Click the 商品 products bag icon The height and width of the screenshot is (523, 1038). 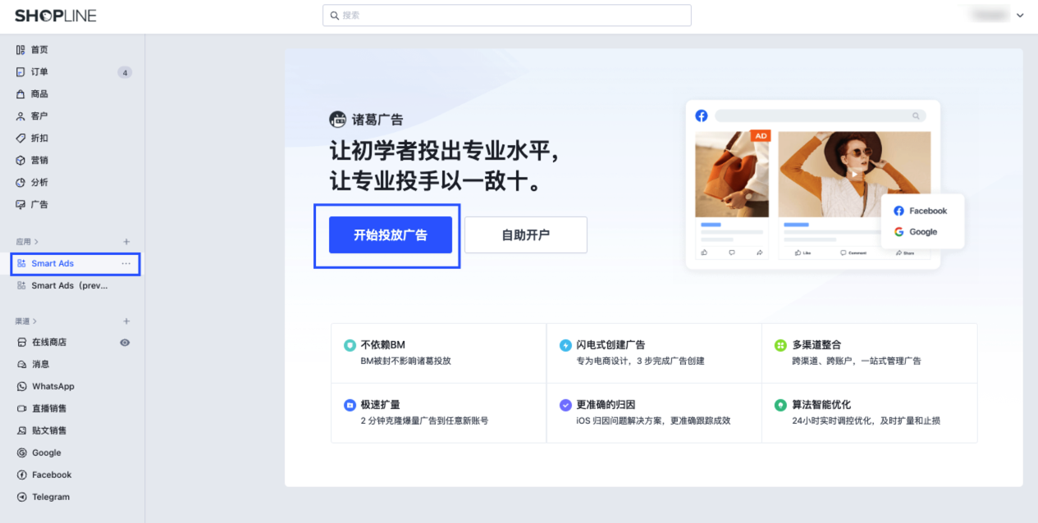21,94
